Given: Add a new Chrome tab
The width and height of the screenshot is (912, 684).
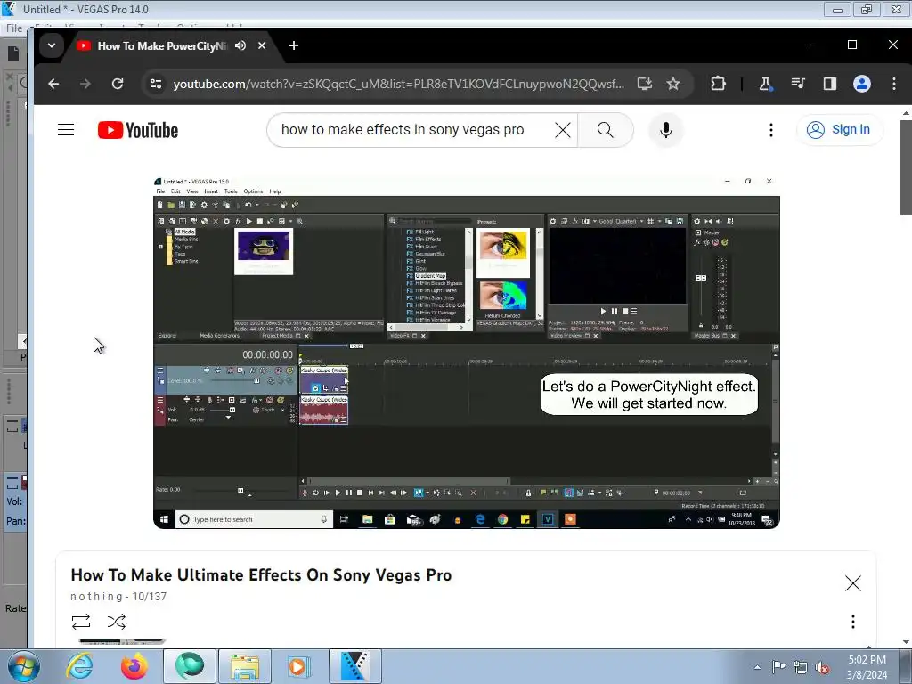Looking at the screenshot, I should (x=294, y=45).
